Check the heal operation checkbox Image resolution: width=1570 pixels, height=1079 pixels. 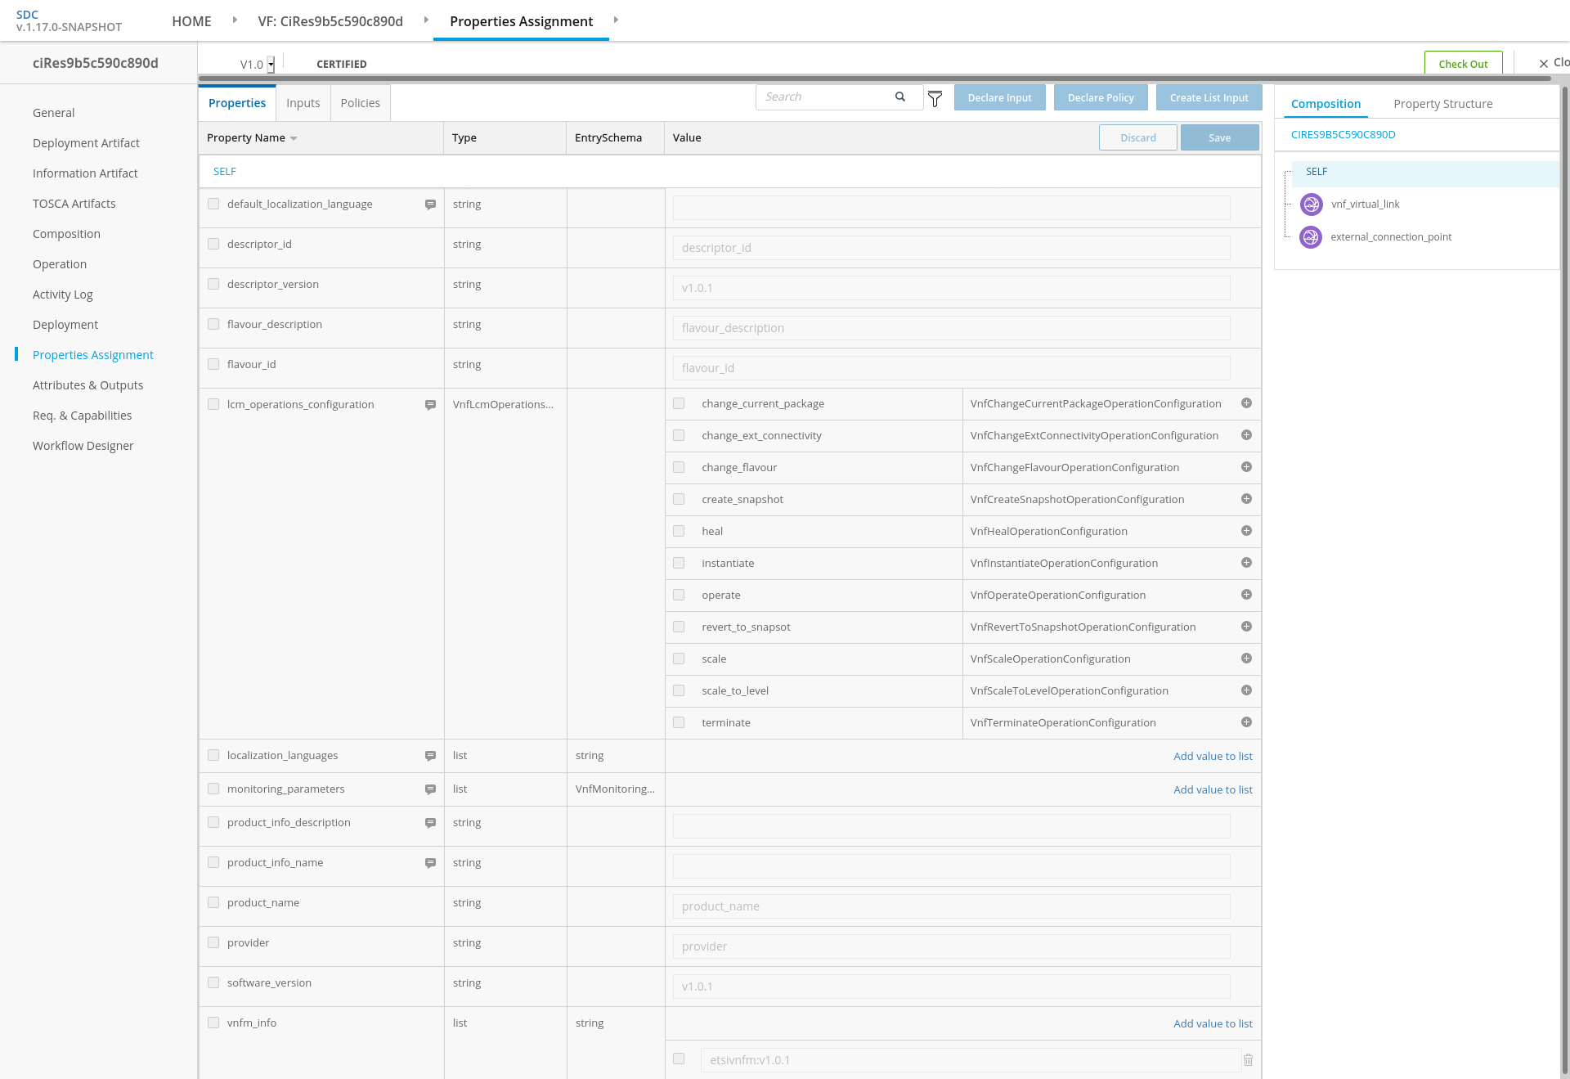pos(679,531)
